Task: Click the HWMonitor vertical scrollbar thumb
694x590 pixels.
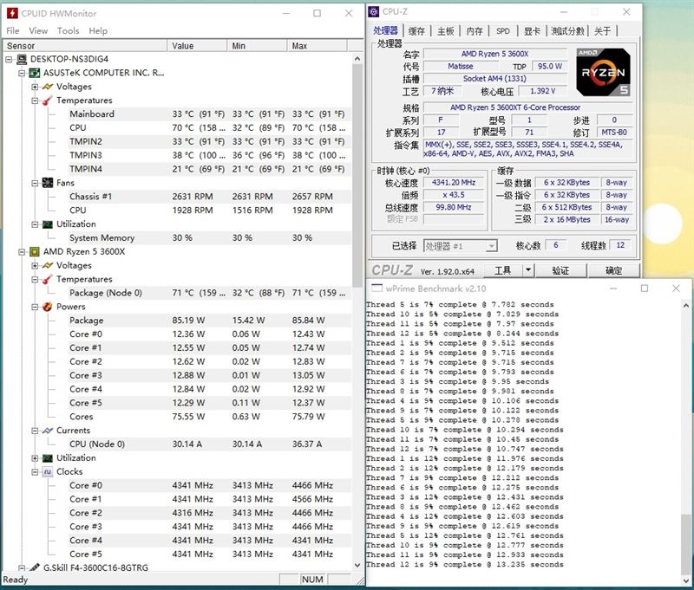Action: click(x=357, y=176)
